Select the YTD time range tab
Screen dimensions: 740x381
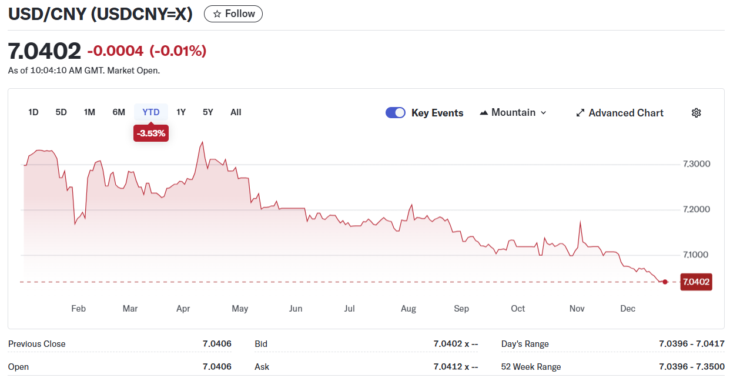pos(151,112)
